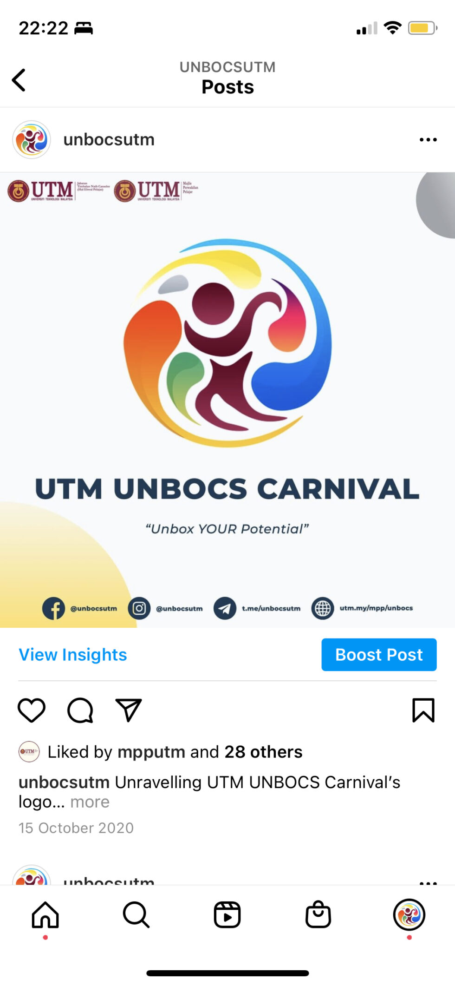Image resolution: width=455 pixels, height=986 pixels.
Task: Save the post with the bookmark icon
Action: (423, 710)
